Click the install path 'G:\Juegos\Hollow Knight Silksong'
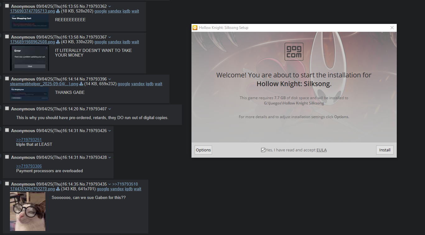Screen dimensions: 425x235 tap(294, 103)
